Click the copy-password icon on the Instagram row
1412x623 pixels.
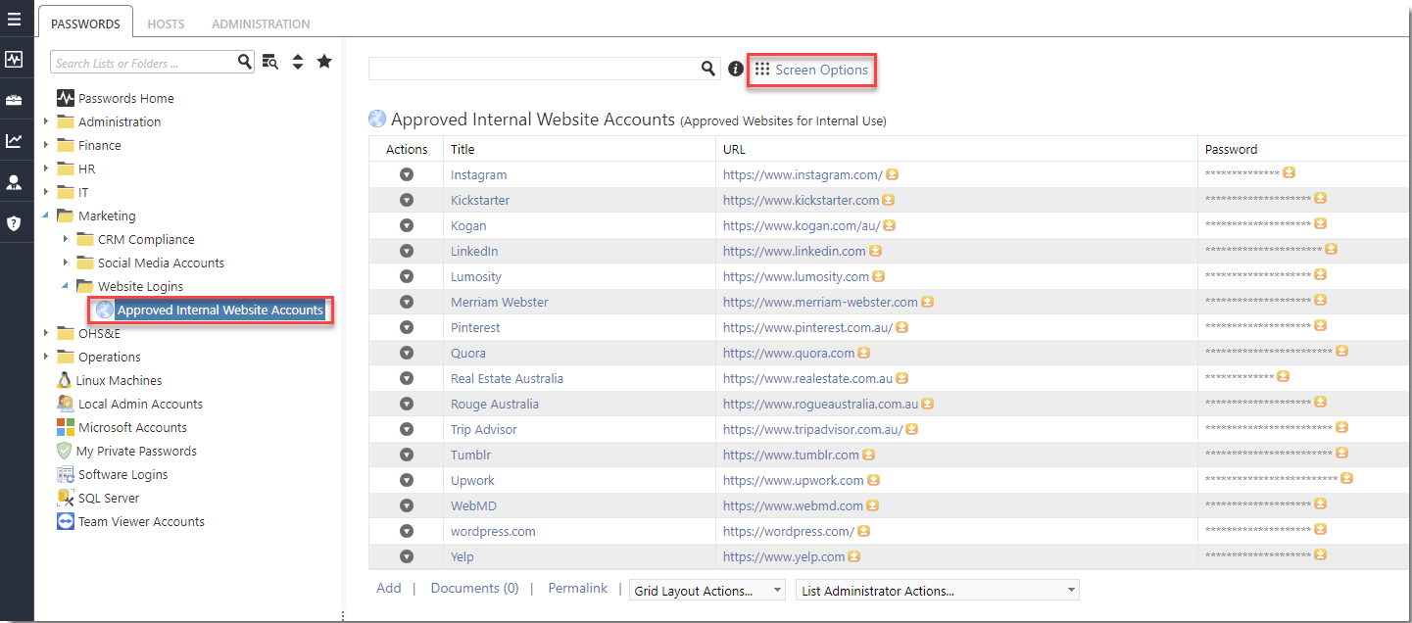click(x=1289, y=171)
